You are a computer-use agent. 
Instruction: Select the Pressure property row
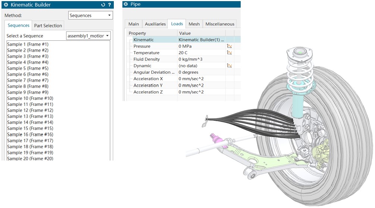184,46
